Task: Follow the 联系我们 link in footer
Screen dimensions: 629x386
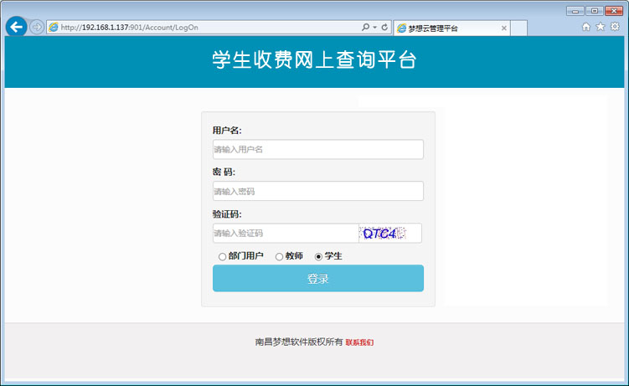Action: coord(359,342)
